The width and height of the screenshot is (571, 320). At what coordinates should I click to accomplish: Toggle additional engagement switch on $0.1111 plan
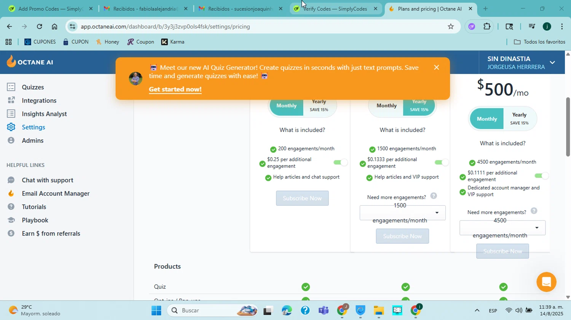click(x=541, y=176)
